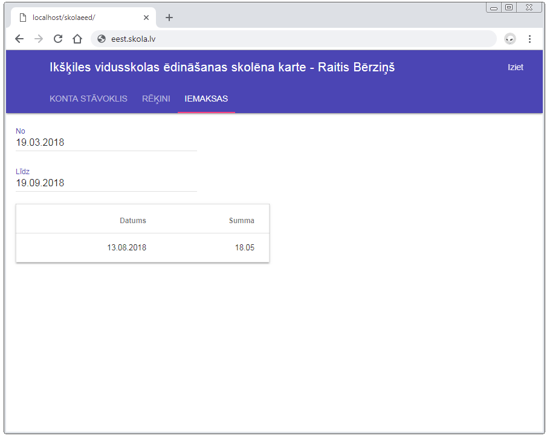
Task: Select the amount cell 18.05
Action: (245, 247)
